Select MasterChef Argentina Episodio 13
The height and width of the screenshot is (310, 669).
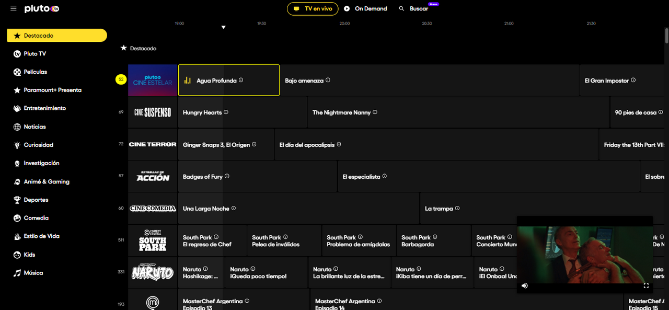point(244,300)
